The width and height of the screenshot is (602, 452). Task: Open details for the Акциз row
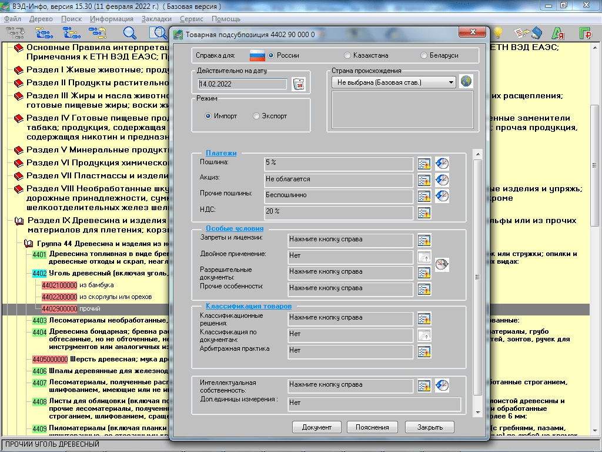pos(424,180)
